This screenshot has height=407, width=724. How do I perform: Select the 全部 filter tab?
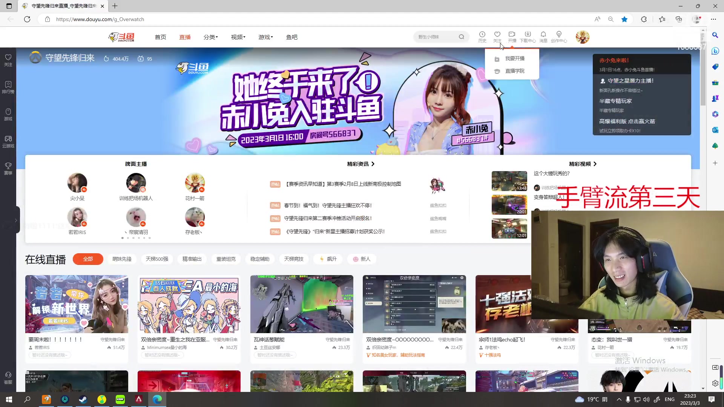(88, 259)
